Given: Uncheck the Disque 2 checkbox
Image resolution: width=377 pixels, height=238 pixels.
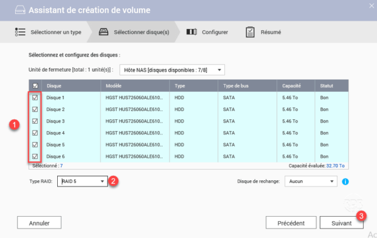Looking at the screenshot, I should [35, 109].
